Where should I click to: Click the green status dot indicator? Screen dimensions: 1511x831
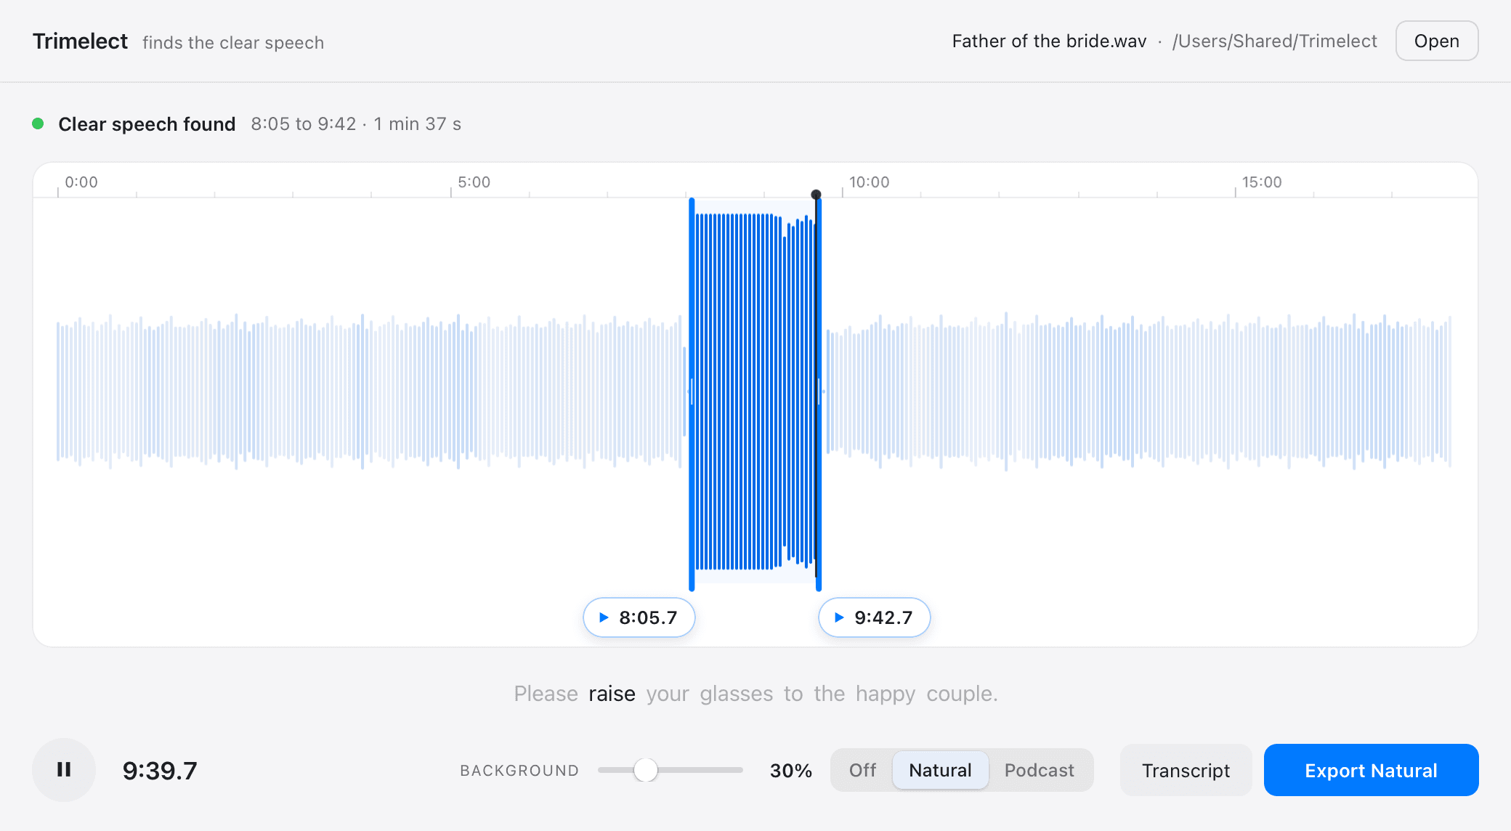click(38, 123)
